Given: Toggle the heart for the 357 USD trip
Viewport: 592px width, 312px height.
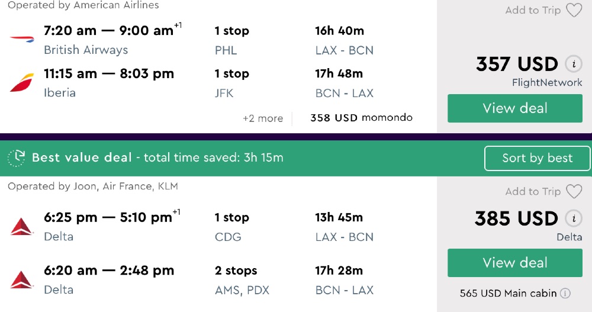Looking at the screenshot, I should coord(574,11).
